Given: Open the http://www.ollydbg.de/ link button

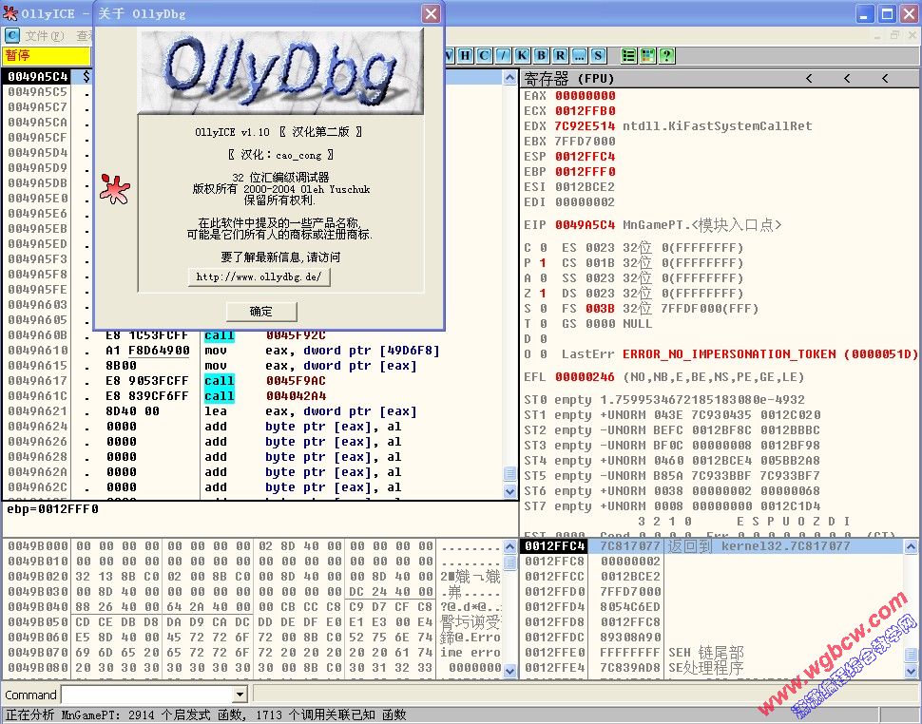Looking at the screenshot, I should pyautogui.click(x=259, y=276).
